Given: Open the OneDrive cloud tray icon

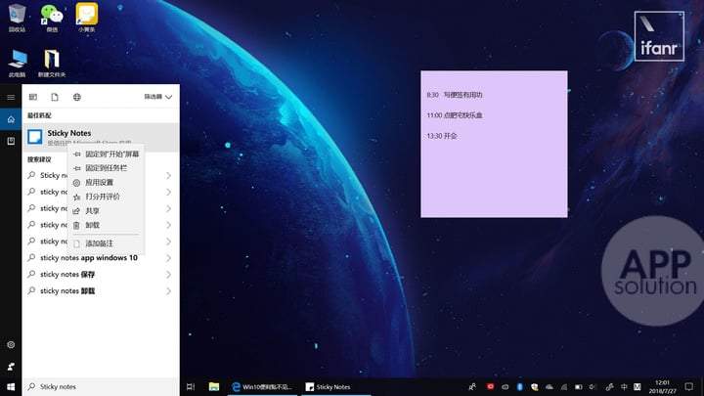Looking at the screenshot, I should pos(550,386).
